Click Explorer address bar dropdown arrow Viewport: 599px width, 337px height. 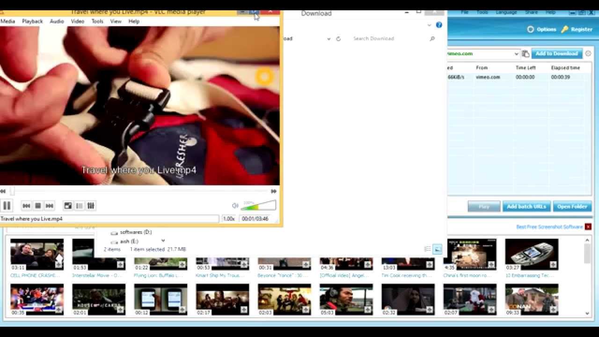(x=329, y=39)
